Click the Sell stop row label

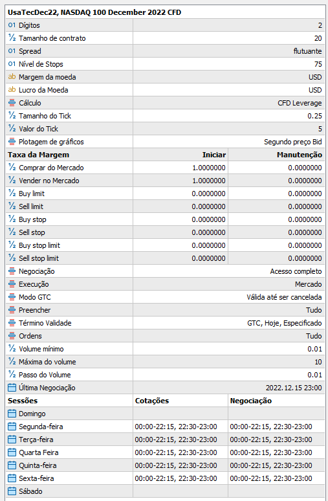32,232
